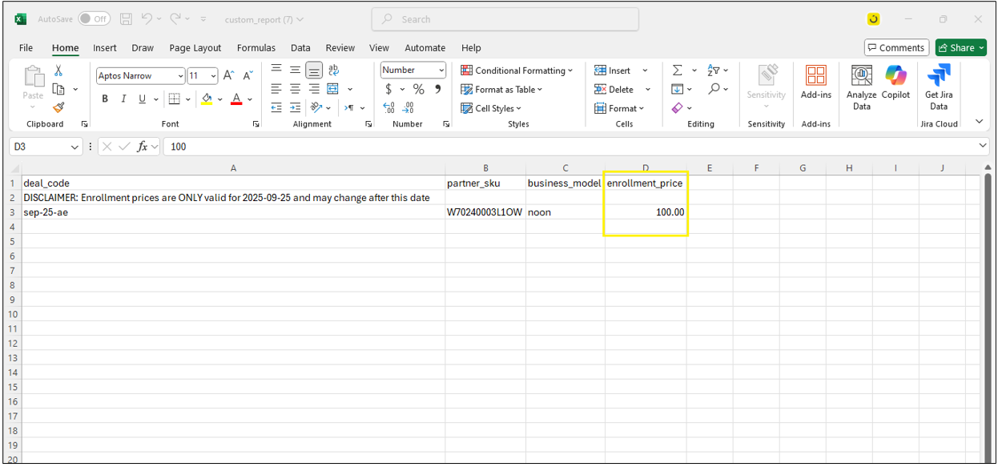
Task: Toggle bold formatting
Action: [x=105, y=99]
